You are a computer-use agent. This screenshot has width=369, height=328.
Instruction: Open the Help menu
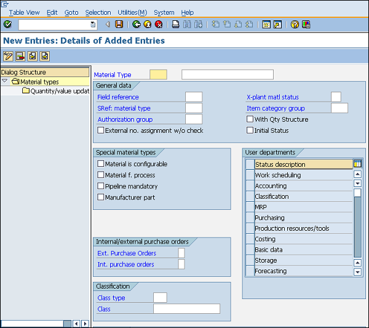click(188, 12)
